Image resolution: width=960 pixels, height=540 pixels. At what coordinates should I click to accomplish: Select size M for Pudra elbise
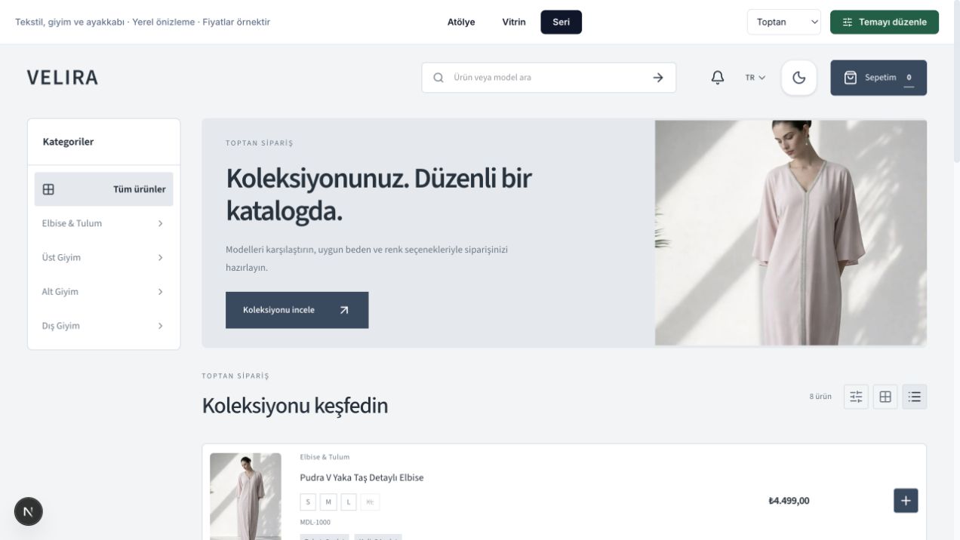[328, 502]
